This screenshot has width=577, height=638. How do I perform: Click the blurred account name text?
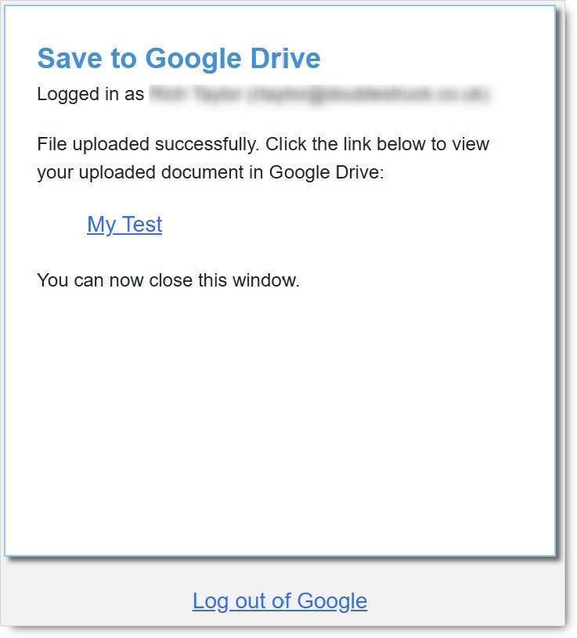point(195,95)
